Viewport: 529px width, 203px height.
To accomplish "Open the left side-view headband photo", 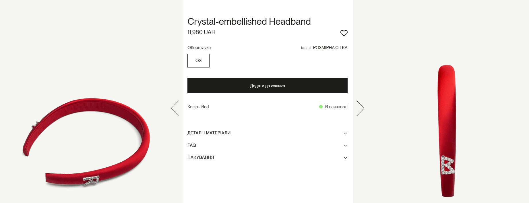I will 86,141.
